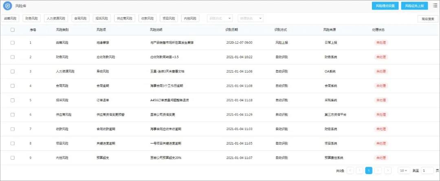Open the list menu icon at top right
Screen dimensions: 440x181
point(435,5)
